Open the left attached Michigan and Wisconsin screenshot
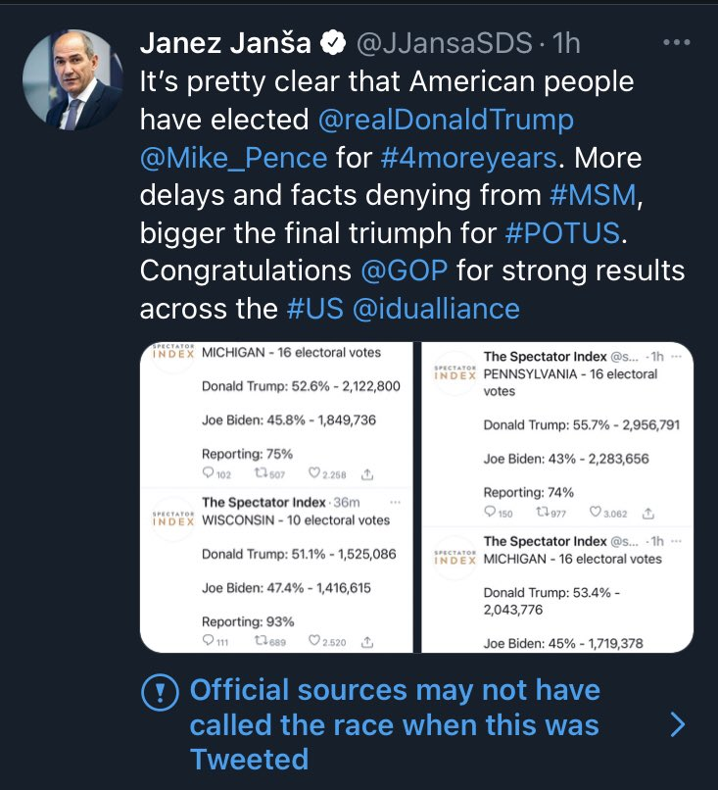718x790 pixels. (x=276, y=497)
